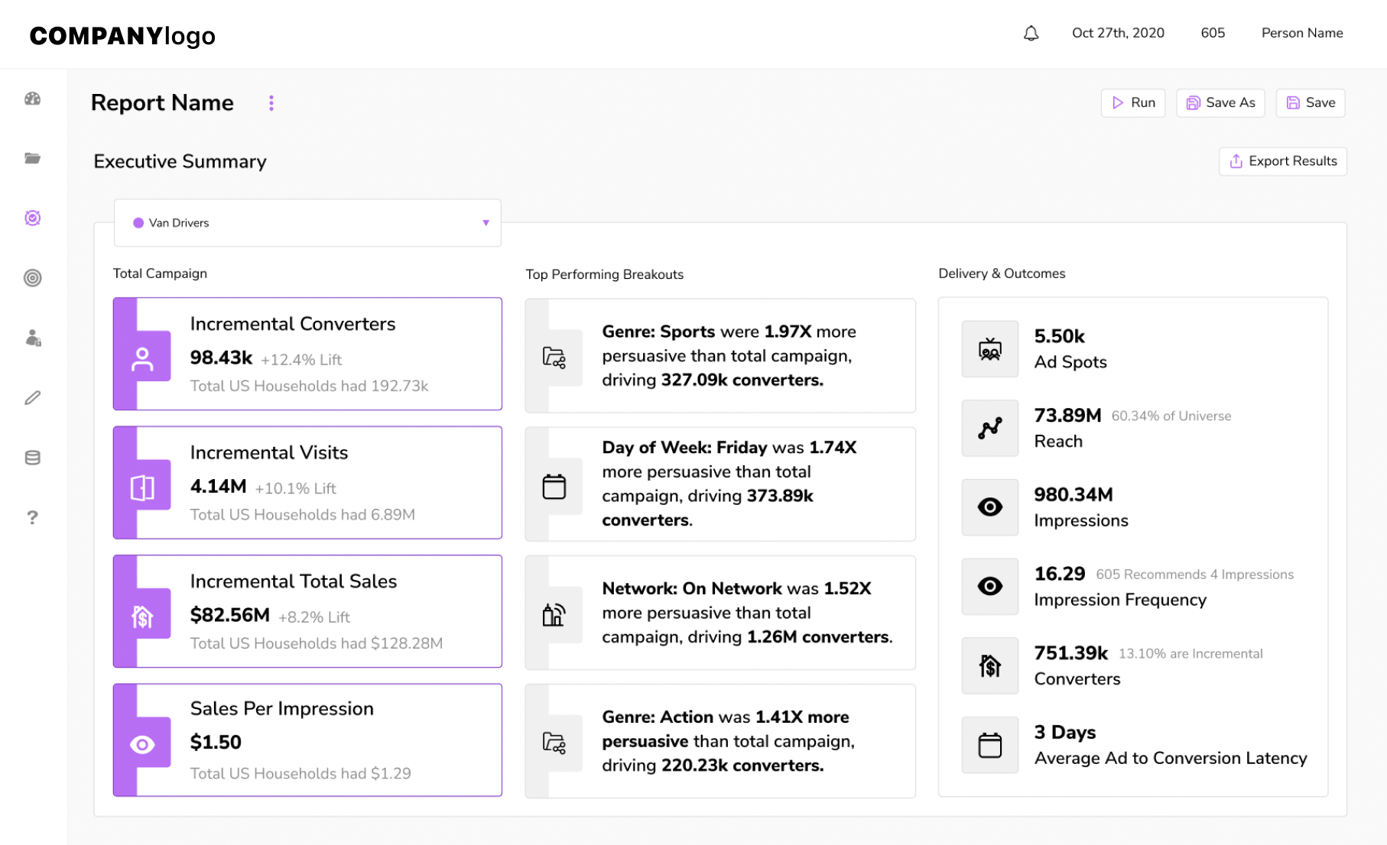Viewport: 1387px width, 845px height.
Task: Open Report Name three-dot menu
Action: tap(271, 103)
